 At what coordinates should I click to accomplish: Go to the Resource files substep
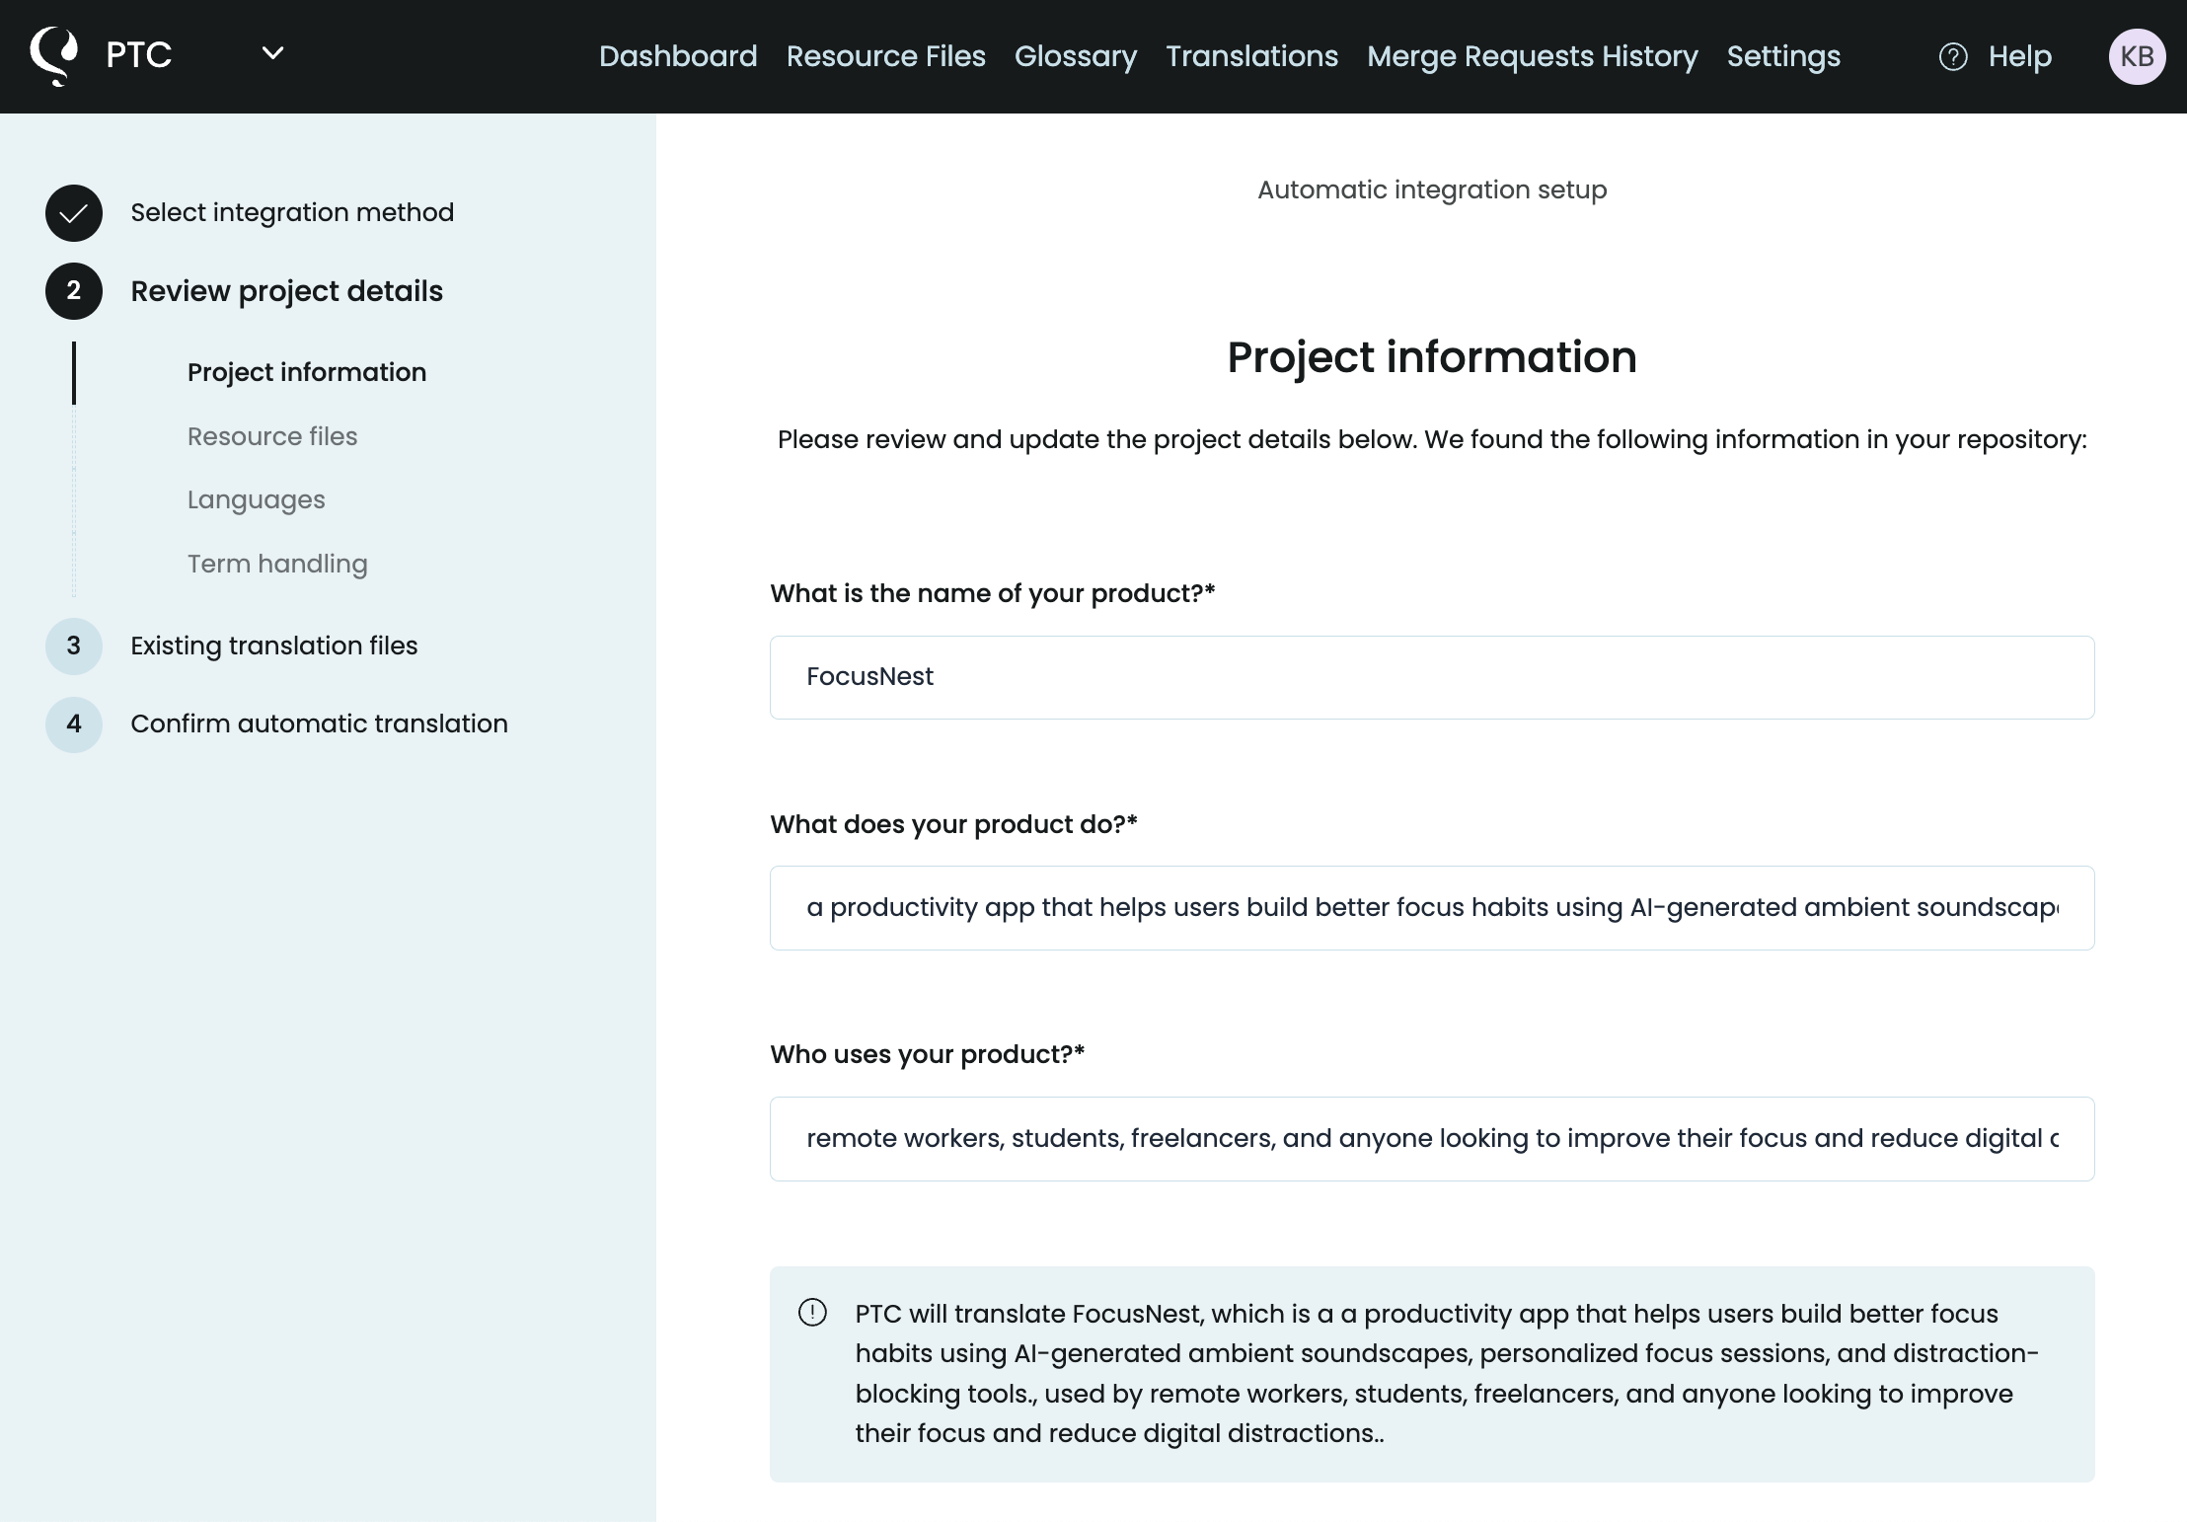pos(272,436)
